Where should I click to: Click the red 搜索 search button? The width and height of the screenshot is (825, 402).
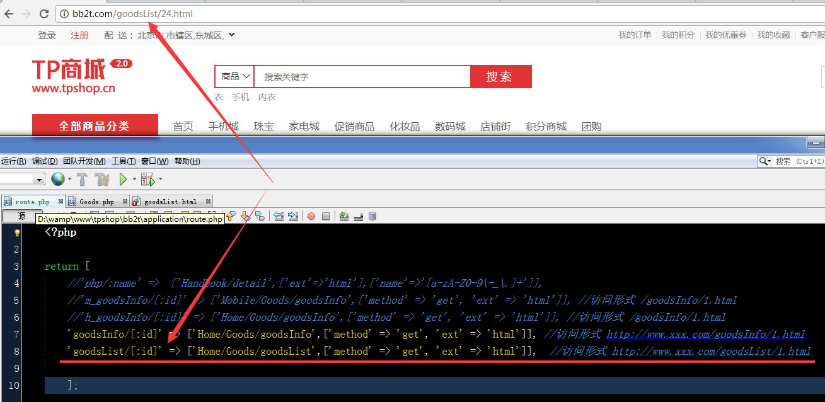[500, 77]
